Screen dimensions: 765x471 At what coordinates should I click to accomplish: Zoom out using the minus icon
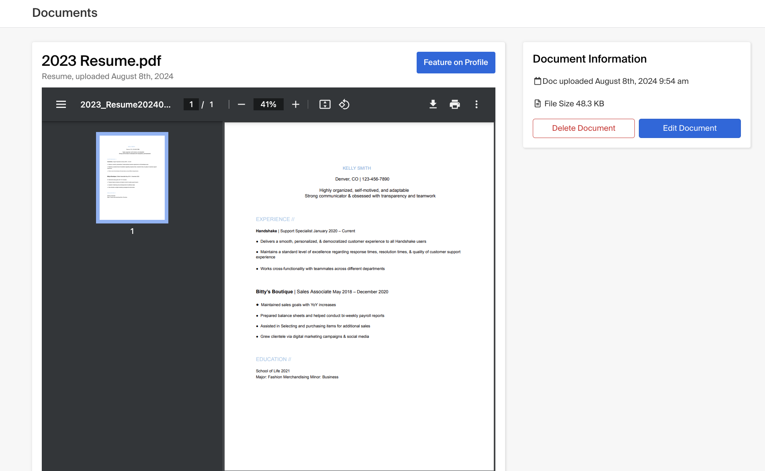[241, 104]
